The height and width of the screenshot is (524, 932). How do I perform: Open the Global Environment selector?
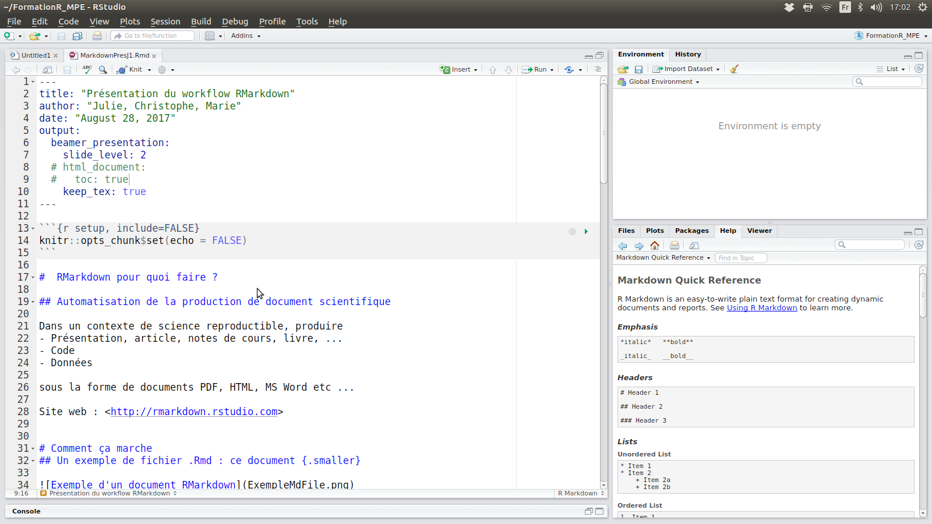point(658,82)
